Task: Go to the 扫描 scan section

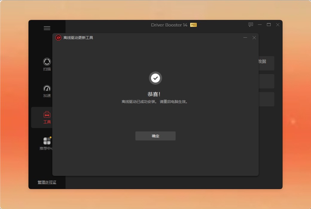Action: pyautogui.click(x=47, y=64)
